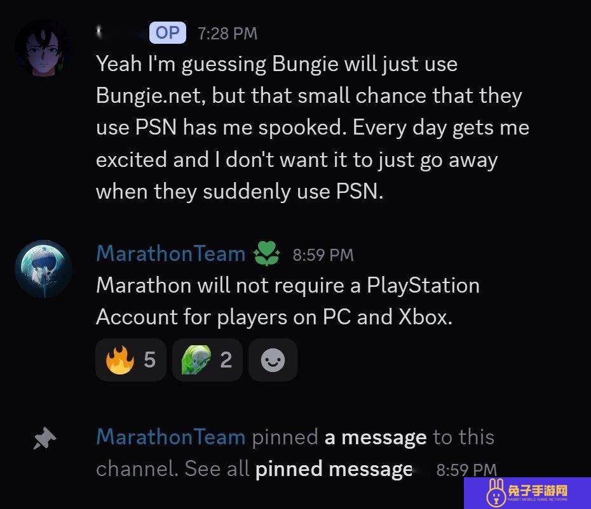This screenshot has width=591, height=509.
Task: Open the original poster's anime avatar
Action: tap(43, 48)
